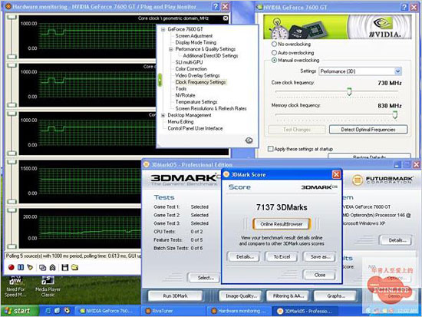
Task: Select Screen Adjustment in settings tree
Action: pyautogui.click(x=194, y=36)
